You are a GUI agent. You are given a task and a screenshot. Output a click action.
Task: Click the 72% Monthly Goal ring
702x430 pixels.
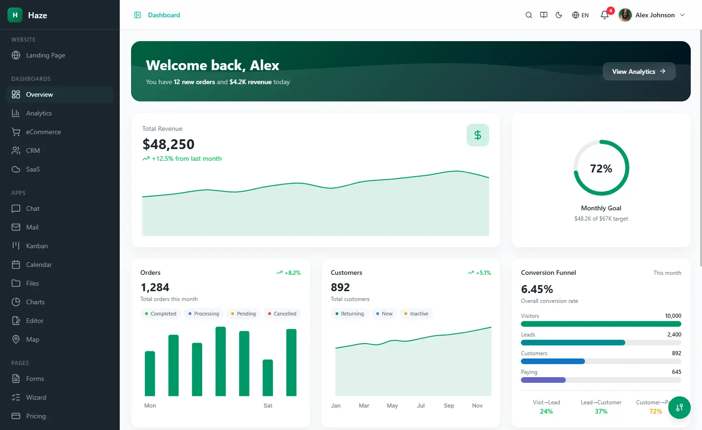click(x=601, y=168)
